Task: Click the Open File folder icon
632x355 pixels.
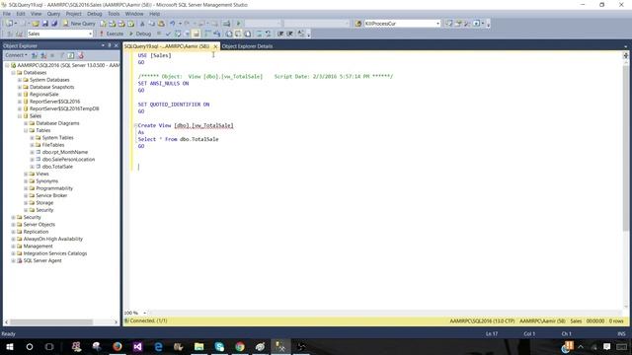Action: [36, 24]
